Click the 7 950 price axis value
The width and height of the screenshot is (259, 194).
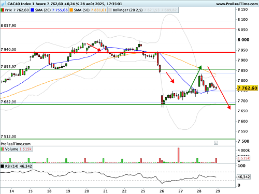click(242, 50)
